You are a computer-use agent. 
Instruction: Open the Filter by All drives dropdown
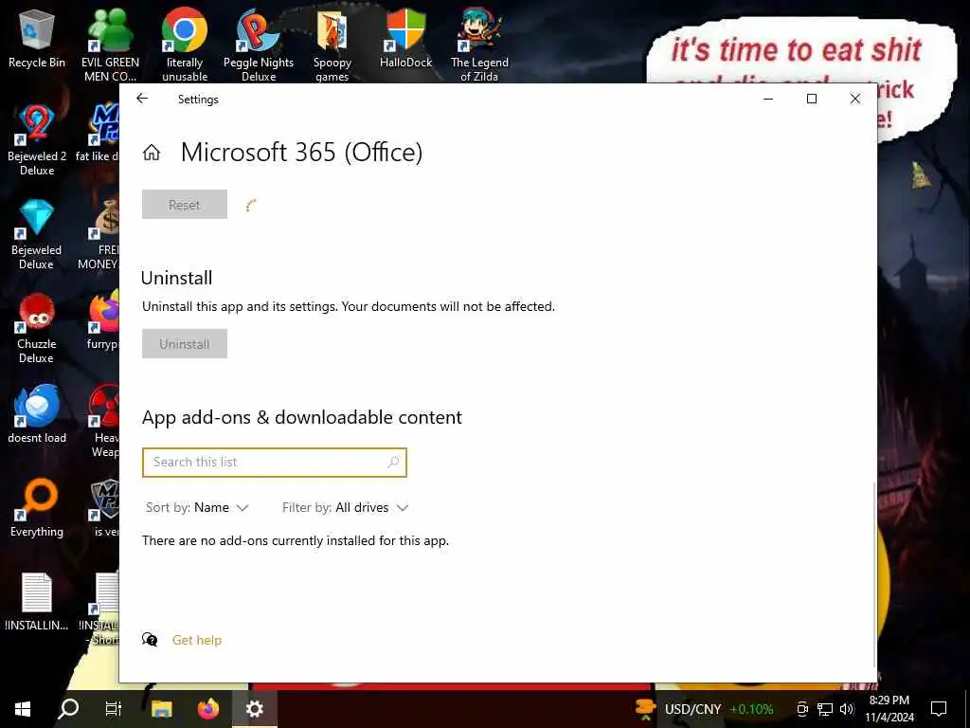pos(345,508)
